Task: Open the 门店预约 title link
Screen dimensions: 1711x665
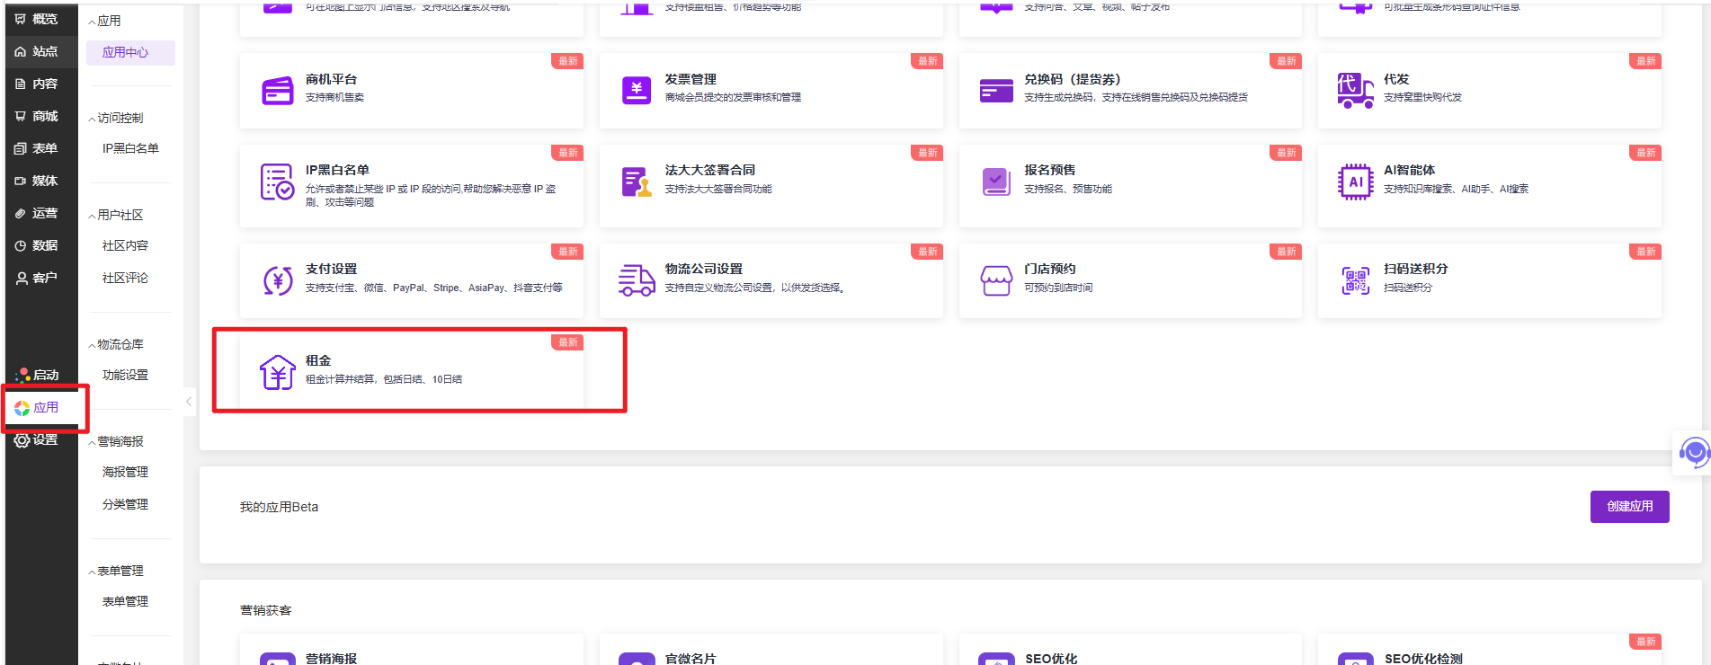Action: (x=1049, y=269)
